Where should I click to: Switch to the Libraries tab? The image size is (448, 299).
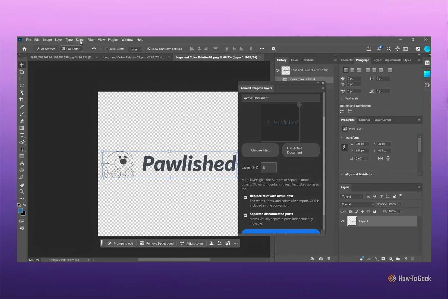[x=364, y=120]
